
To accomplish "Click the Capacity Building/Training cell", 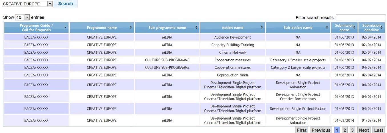I will [232, 45].
